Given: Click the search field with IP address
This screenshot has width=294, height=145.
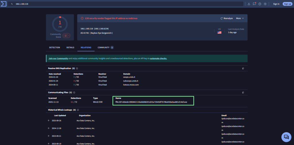Looking at the screenshot, I should pos(126,4).
